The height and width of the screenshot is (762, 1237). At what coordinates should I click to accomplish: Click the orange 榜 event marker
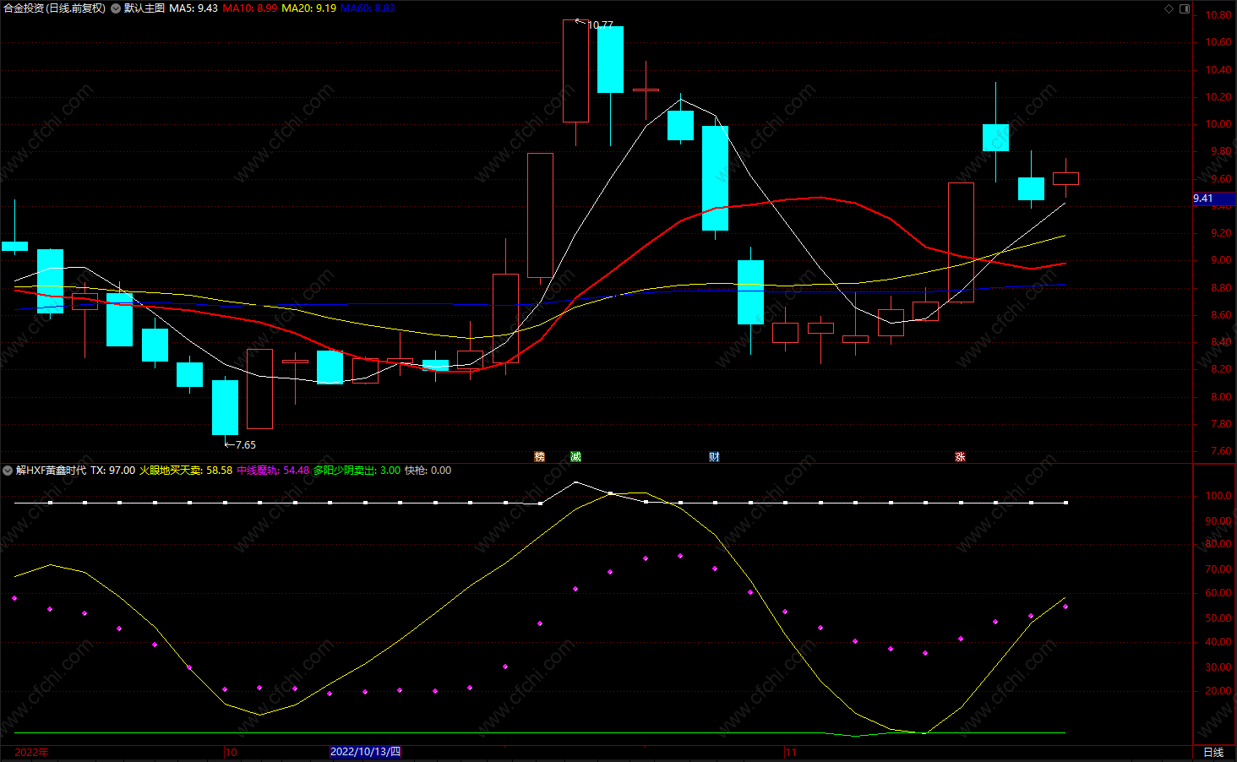[x=540, y=457]
